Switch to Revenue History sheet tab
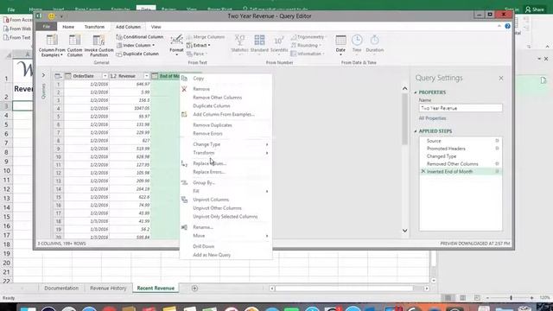 pyautogui.click(x=108, y=288)
